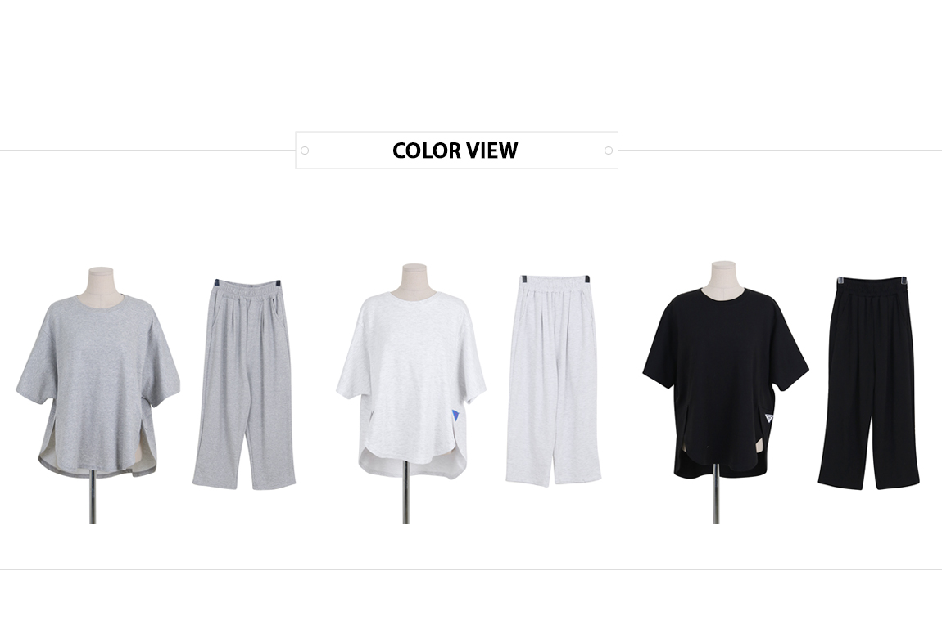Image resolution: width=942 pixels, height=625 pixels.
Task: Click the mannequin neck above the light gray shirt
Action: (x=414, y=277)
